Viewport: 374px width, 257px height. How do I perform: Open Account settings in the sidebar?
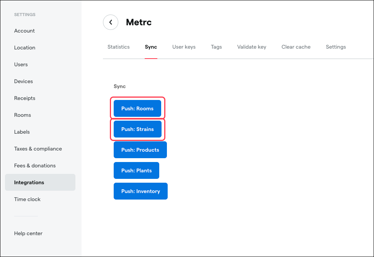pyautogui.click(x=24, y=31)
